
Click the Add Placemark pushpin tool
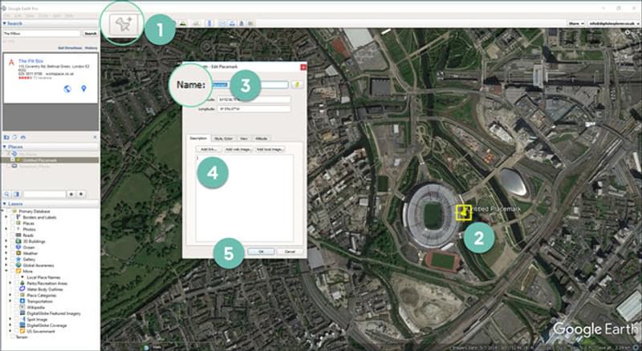(x=122, y=24)
